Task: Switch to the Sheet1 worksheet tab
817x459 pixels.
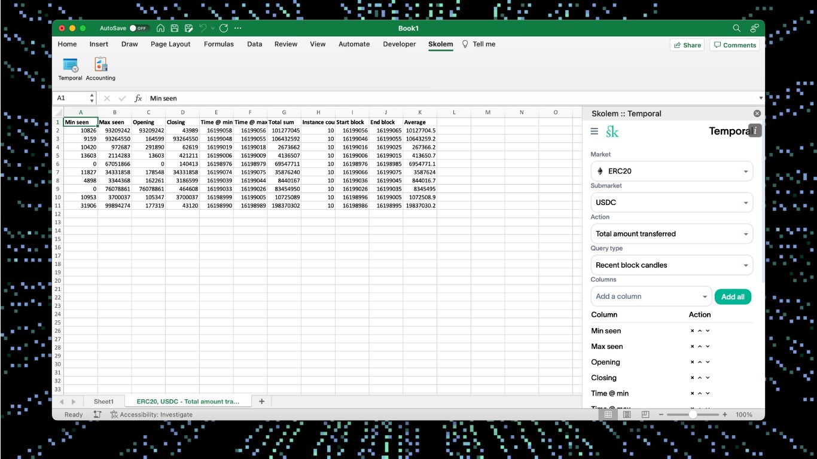Action: (103, 402)
